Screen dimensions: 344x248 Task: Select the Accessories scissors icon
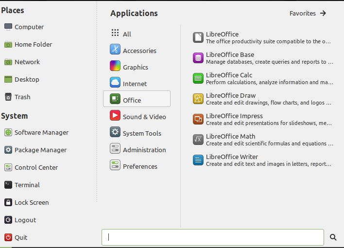pos(115,49)
